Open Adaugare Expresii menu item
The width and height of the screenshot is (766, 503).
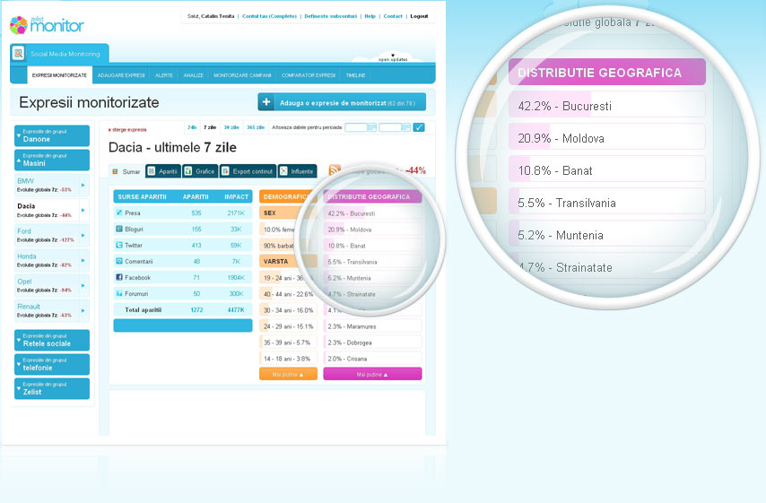[x=121, y=75]
